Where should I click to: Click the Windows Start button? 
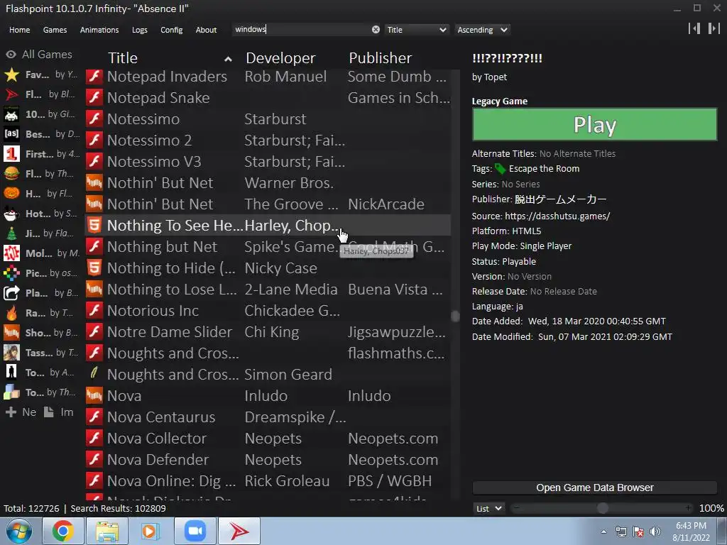coord(19,531)
